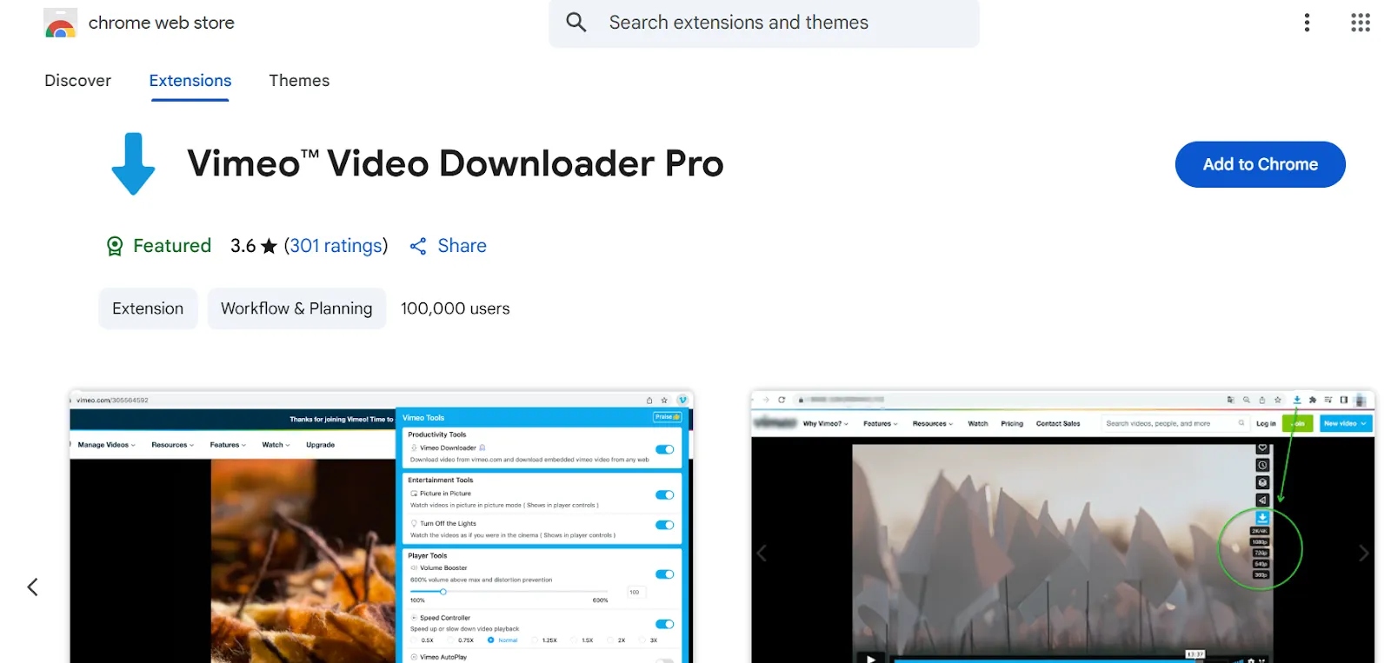The height and width of the screenshot is (663, 1391).
Task: Click the 3.6 star rating icon
Action: (270, 247)
